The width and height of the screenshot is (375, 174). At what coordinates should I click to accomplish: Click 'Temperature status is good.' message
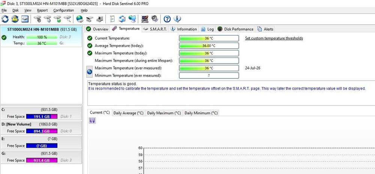pos(112,84)
